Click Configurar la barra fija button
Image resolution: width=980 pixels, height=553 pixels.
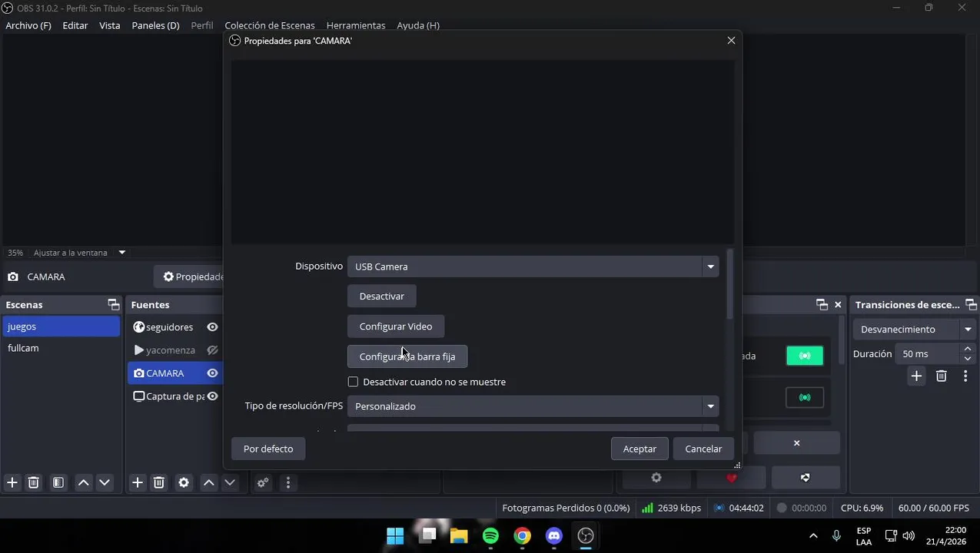pos(407,356)
